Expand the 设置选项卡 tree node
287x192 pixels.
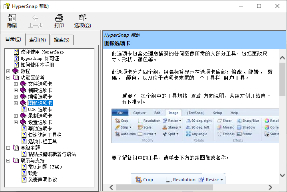(16, 122)
